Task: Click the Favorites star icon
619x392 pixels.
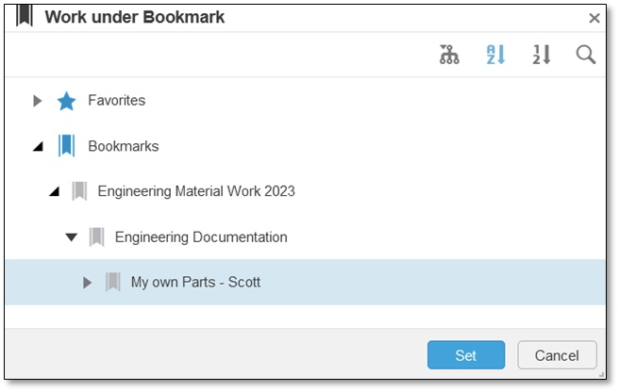Action: (x=65, y=100)
